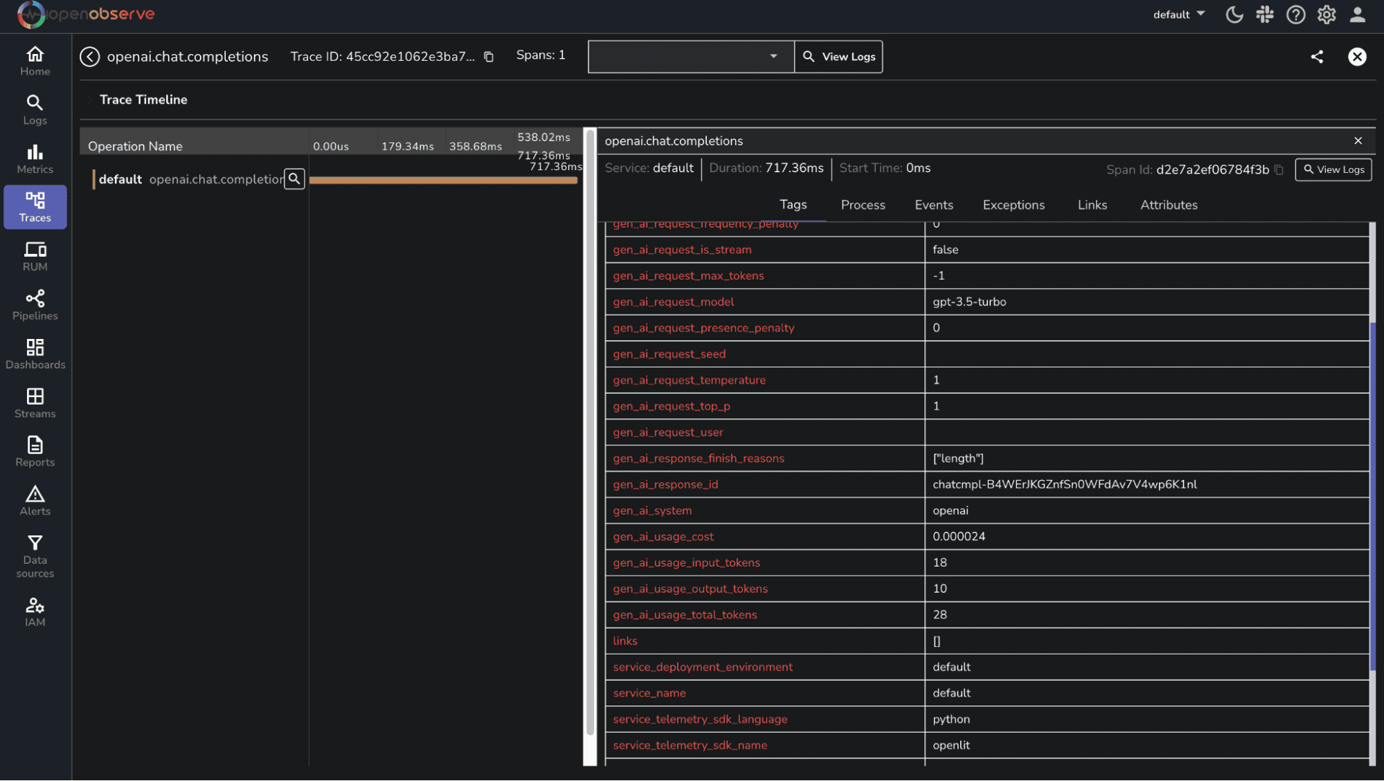
Task: Open the Pipelines section in sidebar
Action: click(35, 305)
